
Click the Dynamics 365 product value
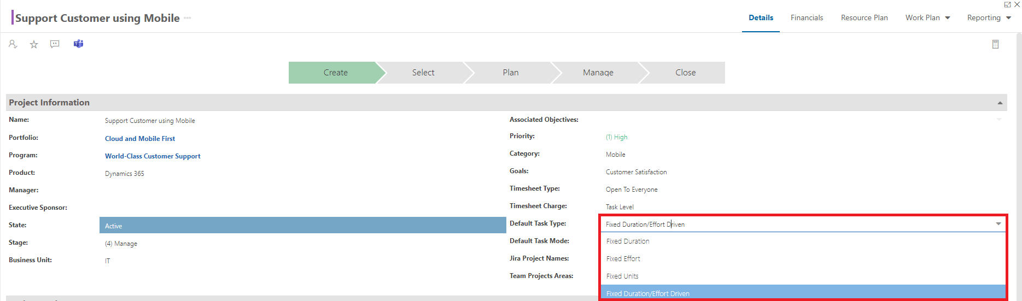pos(124,174)
